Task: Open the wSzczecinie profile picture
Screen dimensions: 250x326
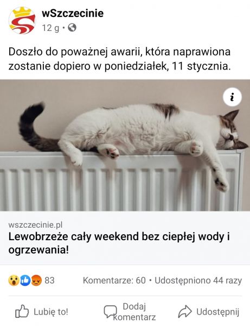Action: [x=22, y=21]
